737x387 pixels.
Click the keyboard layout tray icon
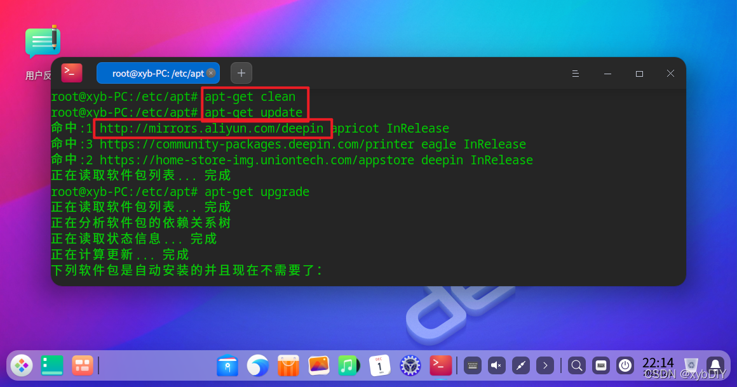click(x=600, y=365)
